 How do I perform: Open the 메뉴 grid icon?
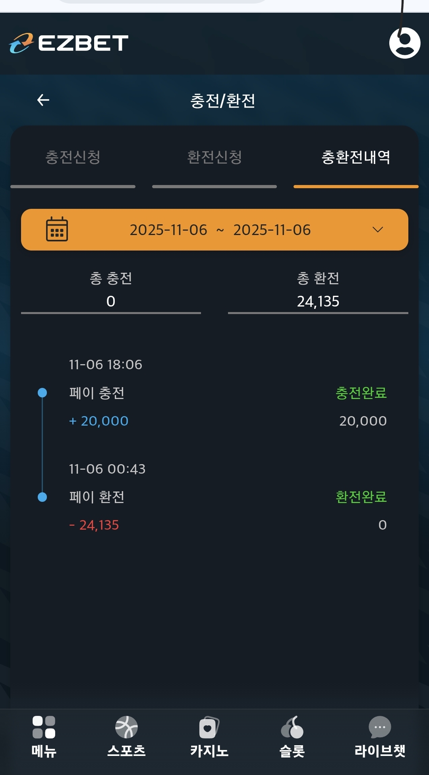tap(44, 727)
